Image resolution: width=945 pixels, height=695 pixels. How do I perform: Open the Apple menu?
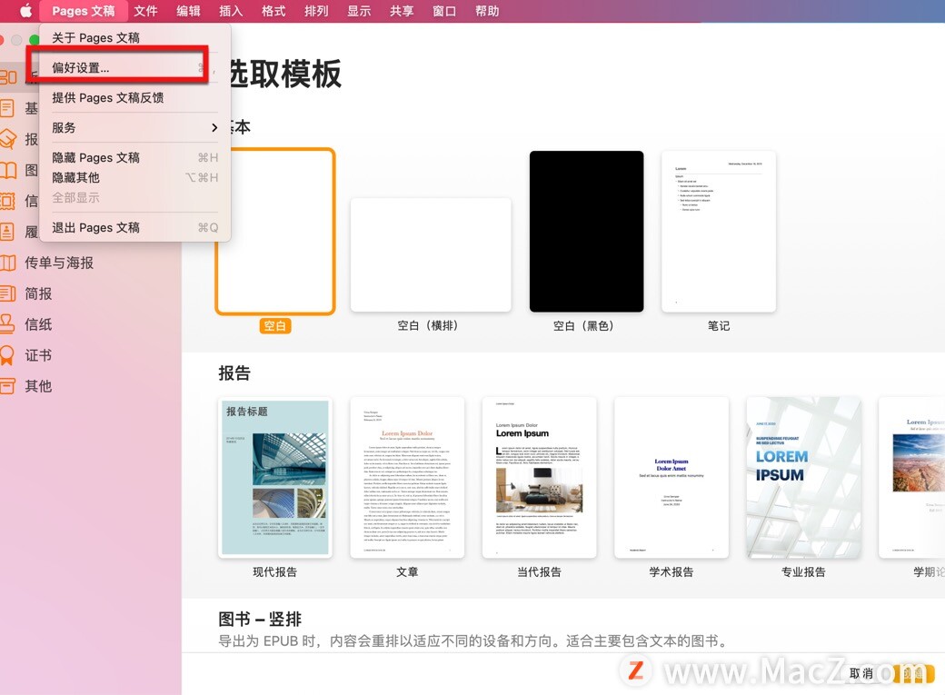pyautogui.click(x=25, y=11)
